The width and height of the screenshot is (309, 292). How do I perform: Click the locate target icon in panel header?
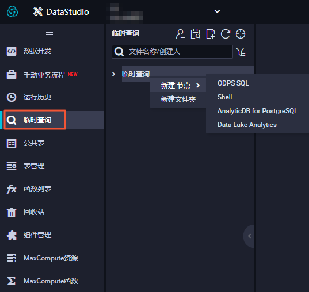241,34
